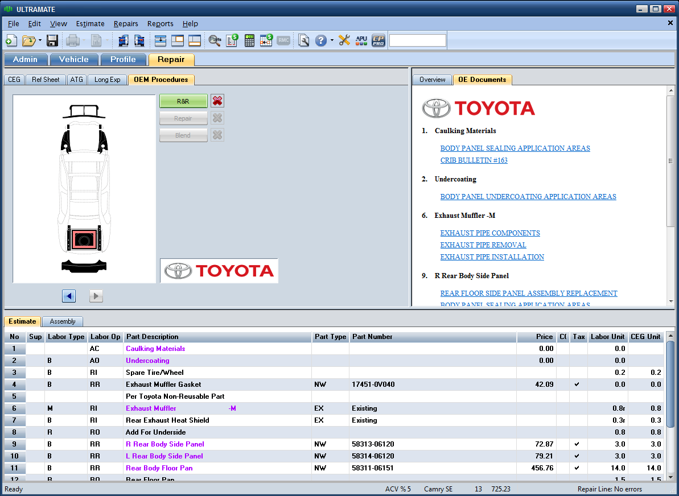The height and width of the screenshot is (496, 679).
Task: Click the APU toolbar icon
Action: 361,40
